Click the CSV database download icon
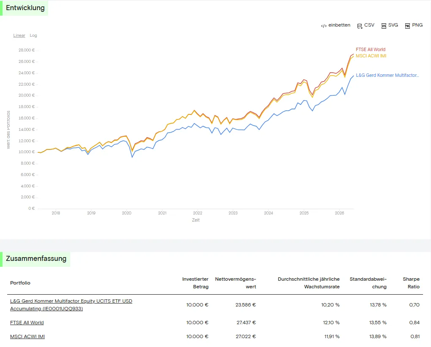Viewport: 431px width, 347px height. pos(360,26)
